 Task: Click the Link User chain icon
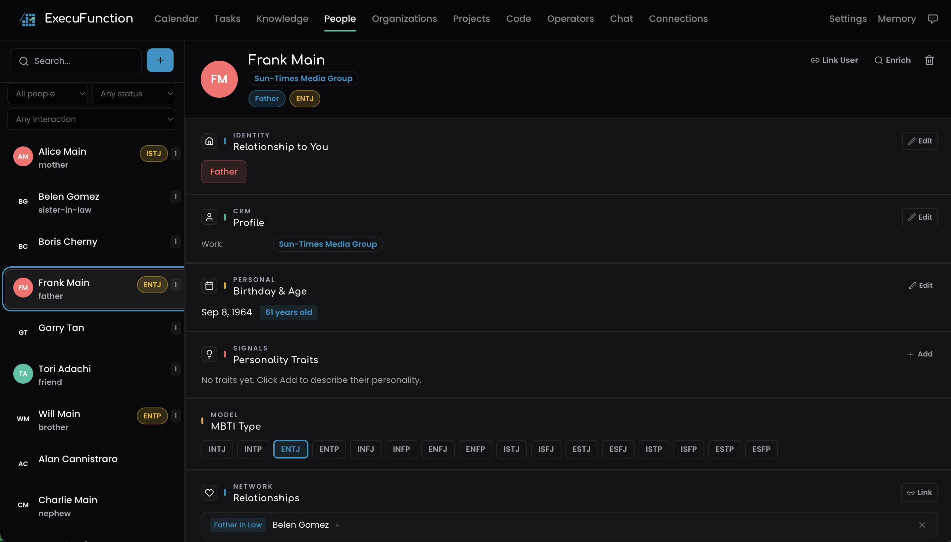tap(815, 60)
